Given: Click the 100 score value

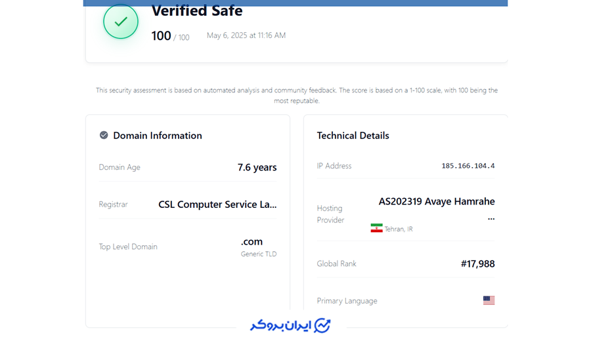Looking at the screenshot, I should 161,36.
